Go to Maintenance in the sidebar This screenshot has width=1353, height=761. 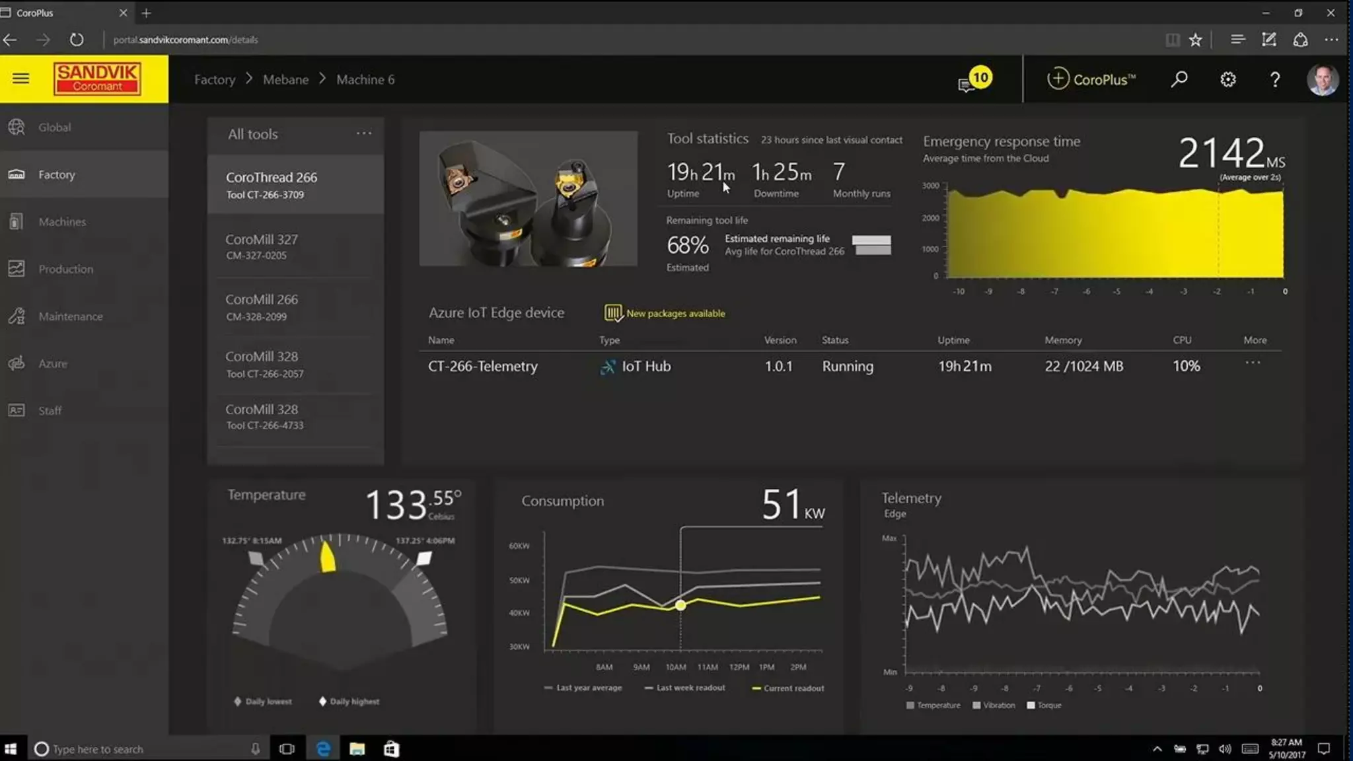70,316
